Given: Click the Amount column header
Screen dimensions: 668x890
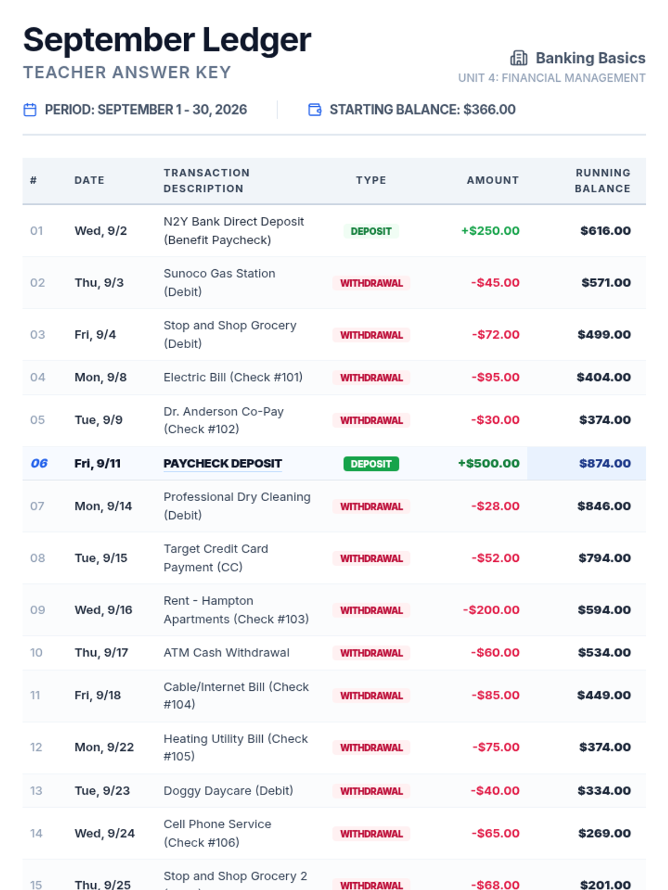Looking at the screenshot, I should tap(493, 180).
